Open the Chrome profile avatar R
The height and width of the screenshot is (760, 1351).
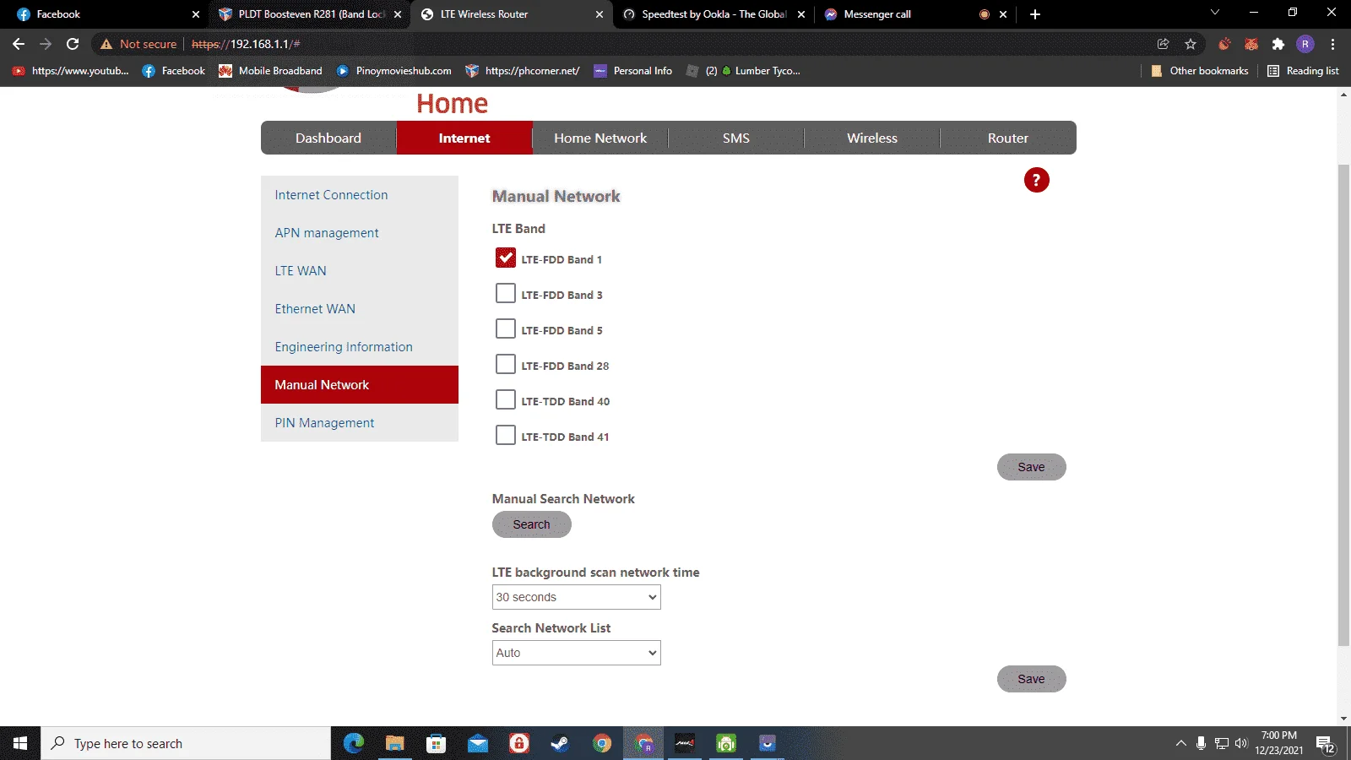point(1305,44)
